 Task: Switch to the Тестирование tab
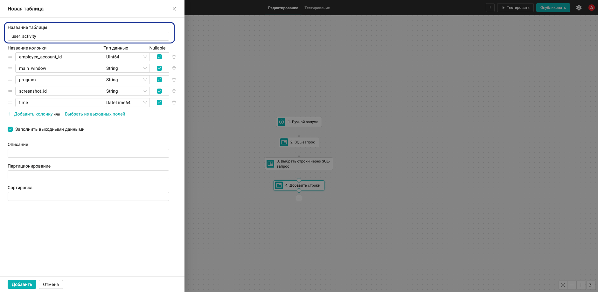coord(317,8)
